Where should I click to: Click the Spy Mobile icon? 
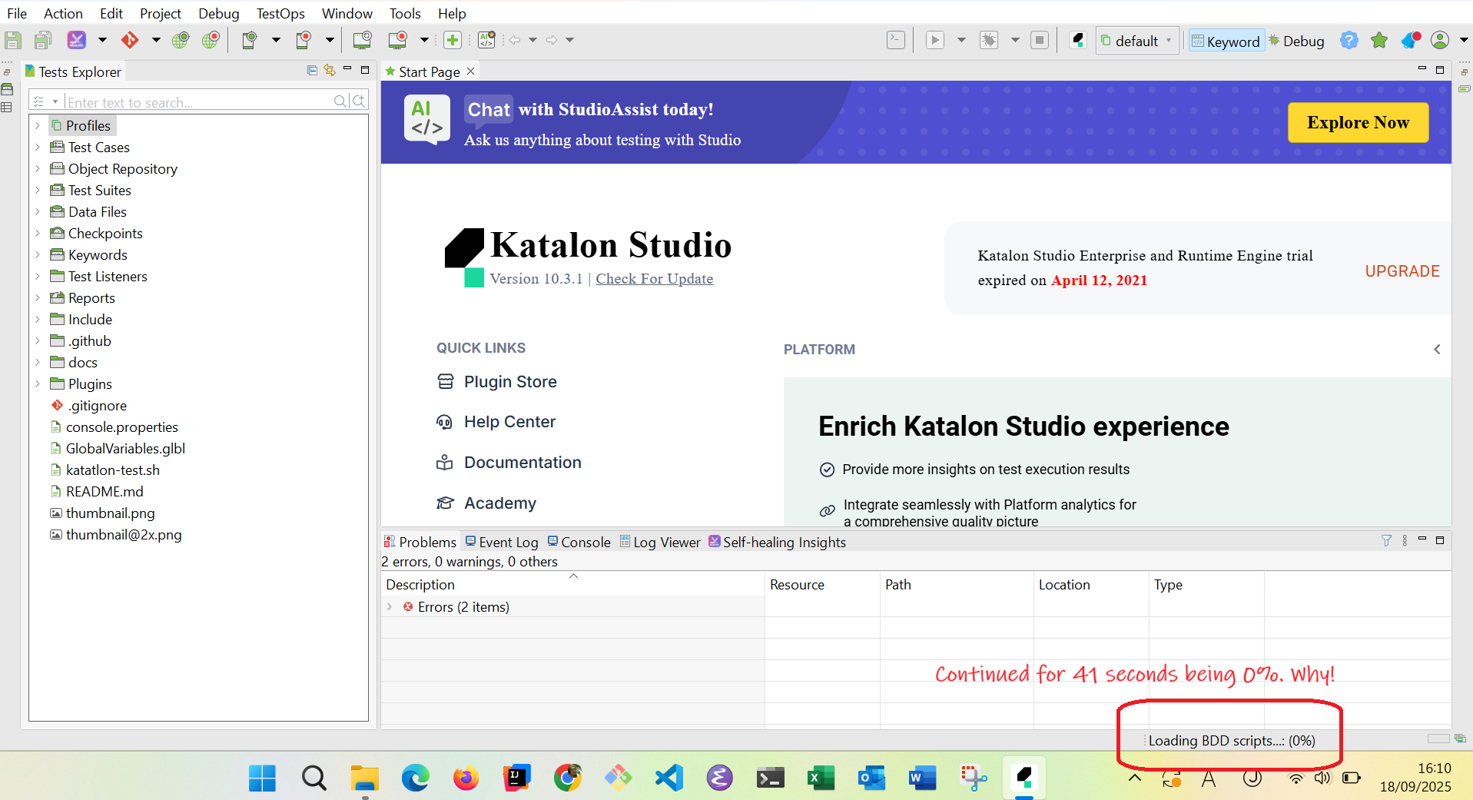tap(249, 40)
